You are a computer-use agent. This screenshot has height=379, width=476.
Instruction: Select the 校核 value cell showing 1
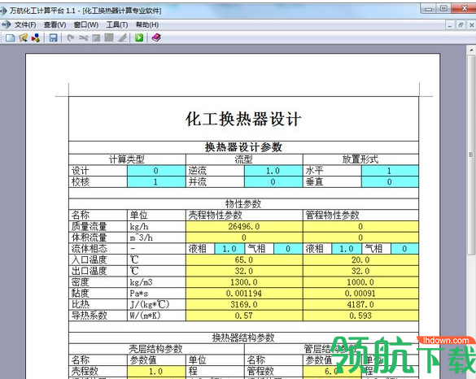coord(156,181)
